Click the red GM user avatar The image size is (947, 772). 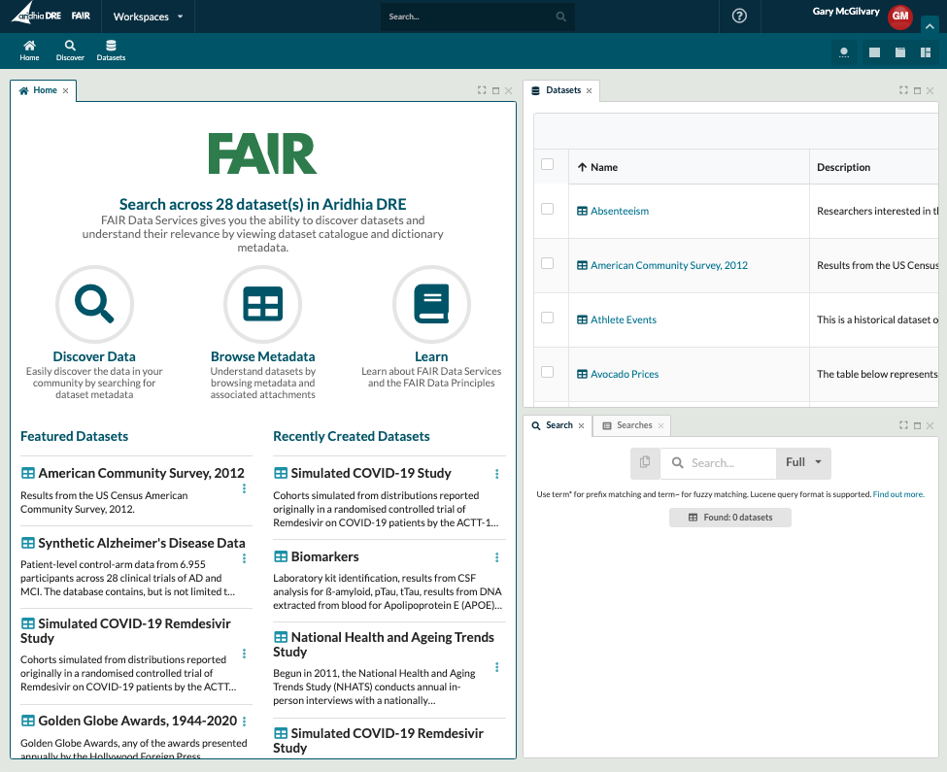click(x=899, y=17)
